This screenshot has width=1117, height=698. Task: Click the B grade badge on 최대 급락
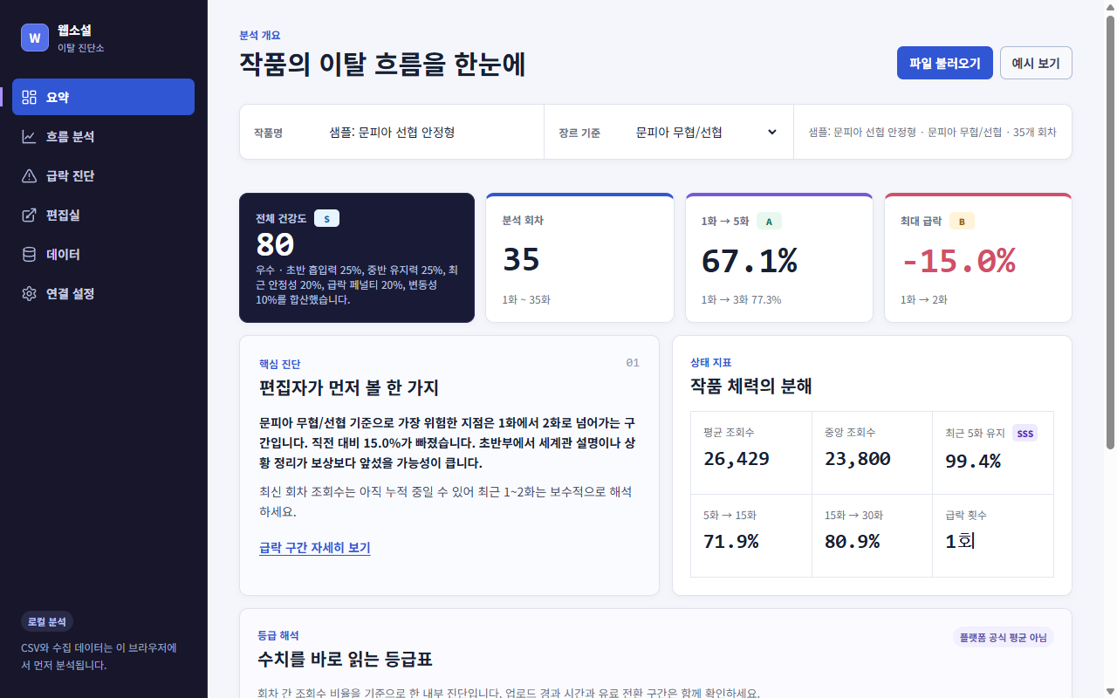click(x=962, y=221)
